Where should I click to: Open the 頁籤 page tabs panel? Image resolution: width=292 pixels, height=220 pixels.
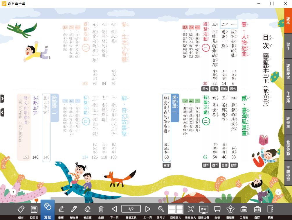pyautogui.click(x=270, y=210)
